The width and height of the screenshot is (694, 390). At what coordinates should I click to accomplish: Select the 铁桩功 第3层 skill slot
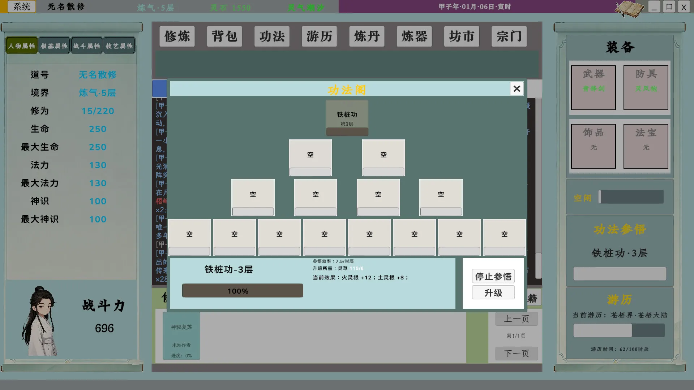[x=347, y=118]
